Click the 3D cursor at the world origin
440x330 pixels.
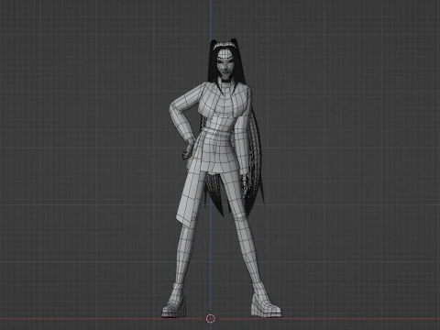pyautogui.click(x=211, y=318)
